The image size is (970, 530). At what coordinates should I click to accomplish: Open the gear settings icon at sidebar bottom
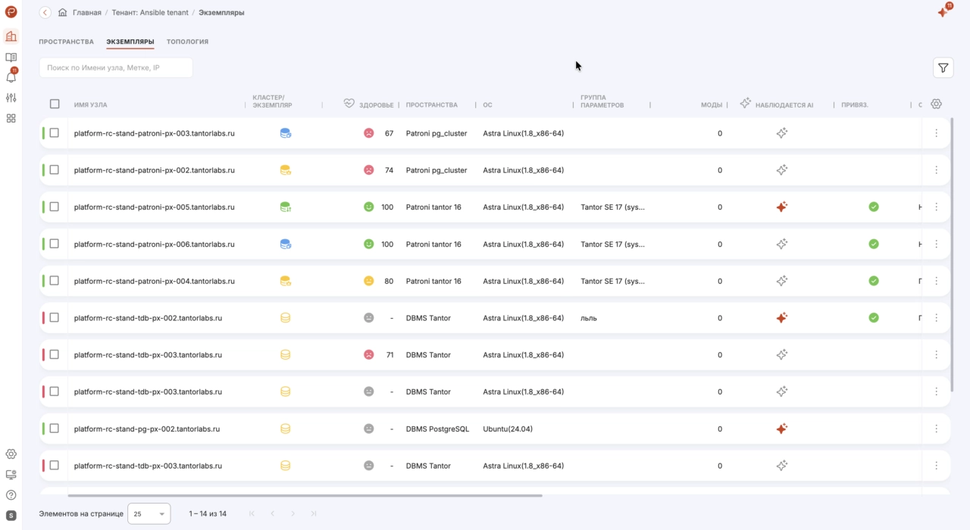tap(11, 454)
